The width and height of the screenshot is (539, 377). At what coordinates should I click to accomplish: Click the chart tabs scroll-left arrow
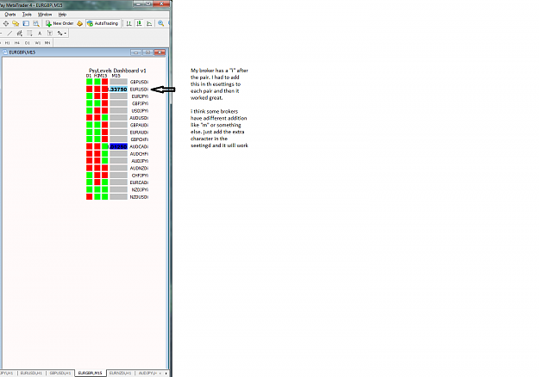[x=160, y=373]
